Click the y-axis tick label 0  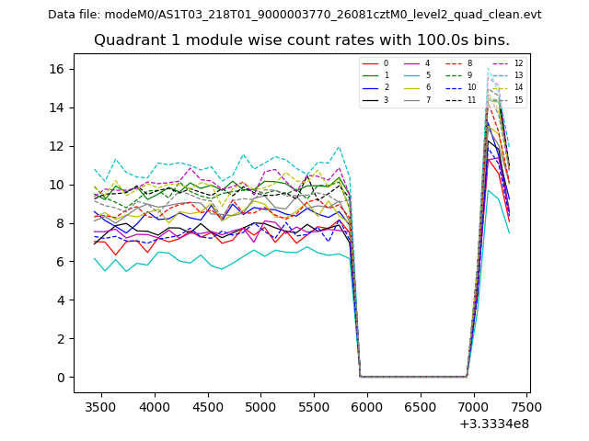click(59, 377)
